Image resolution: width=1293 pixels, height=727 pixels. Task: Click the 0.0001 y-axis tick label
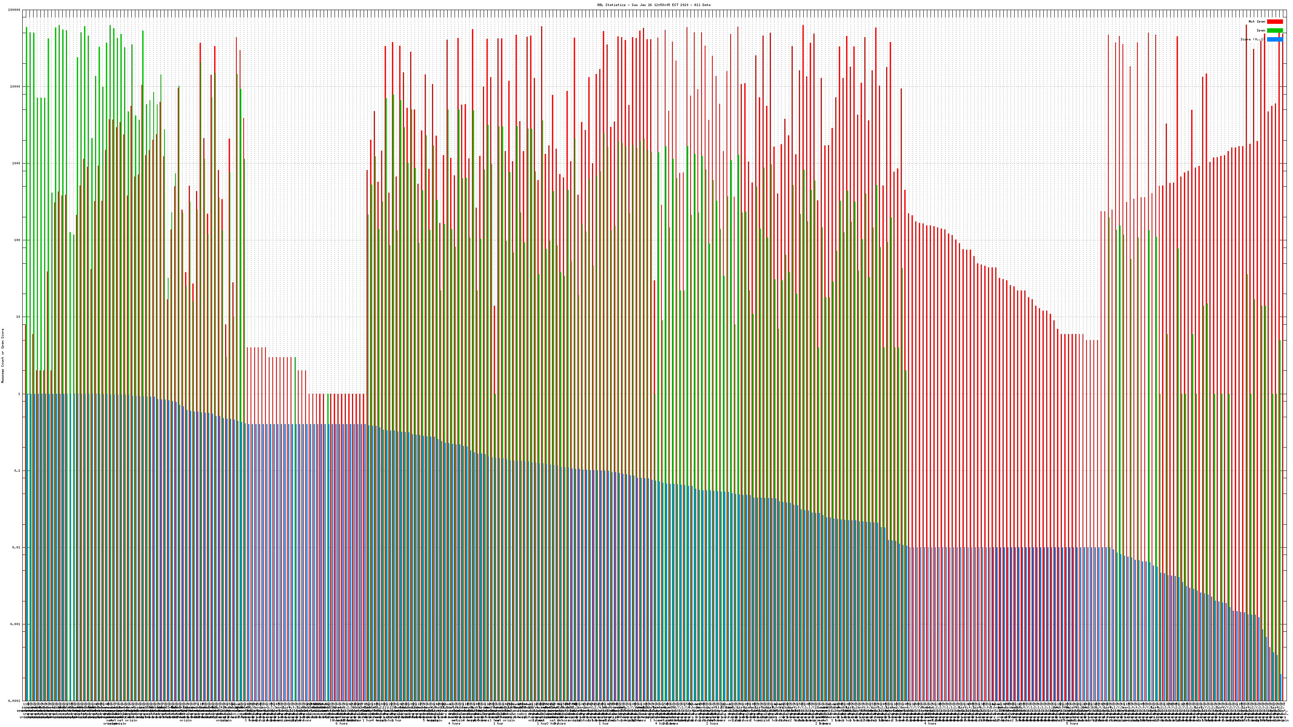(x=15, y=701)
